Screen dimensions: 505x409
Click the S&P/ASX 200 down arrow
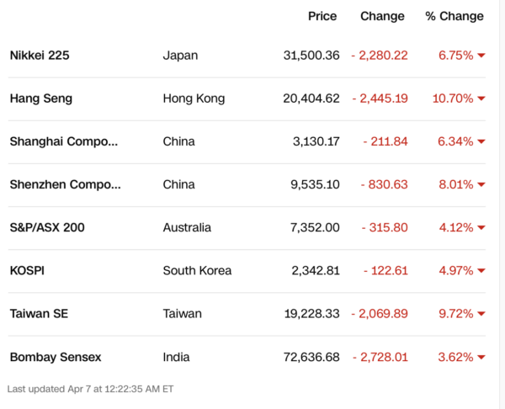(x=481, y=228)
